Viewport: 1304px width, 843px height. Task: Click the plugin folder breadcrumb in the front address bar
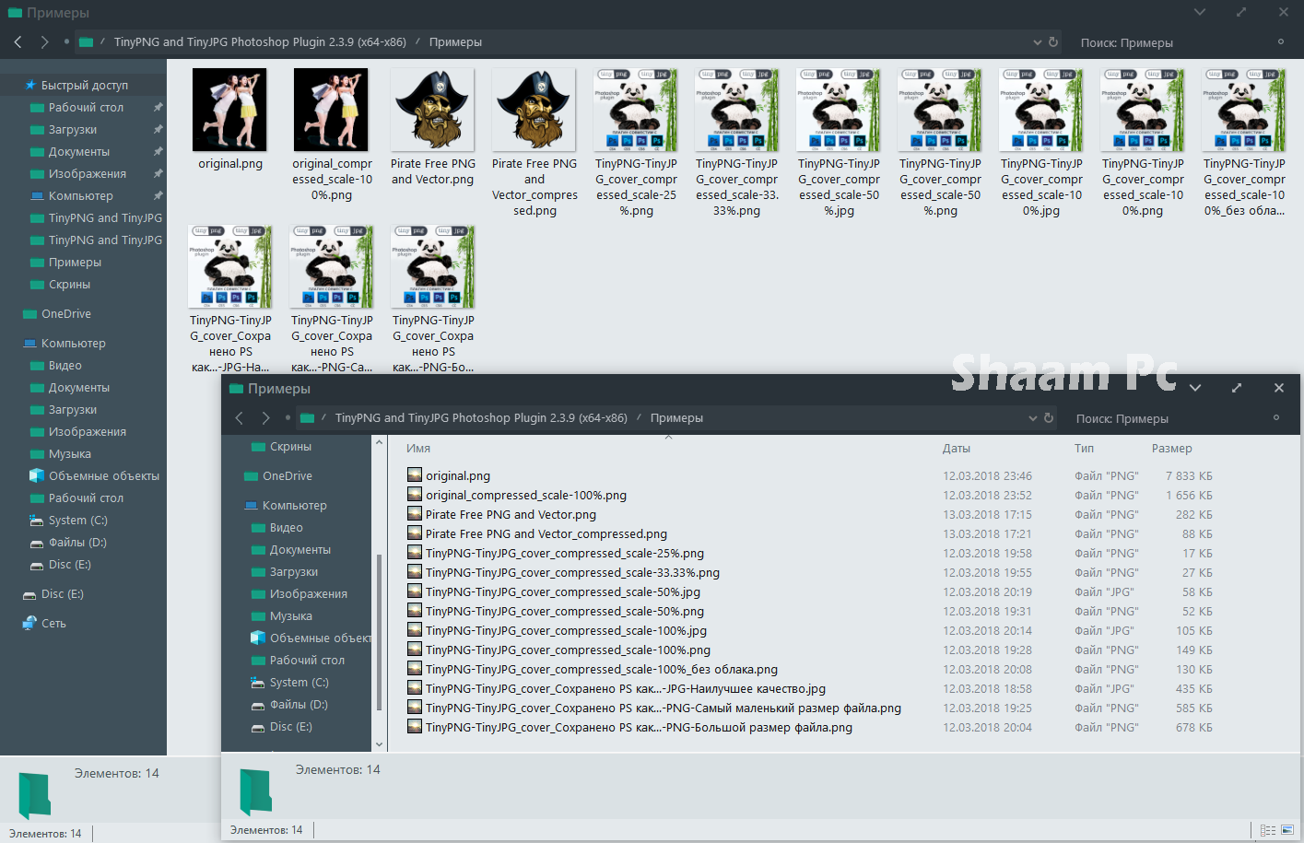click(x=481, y=418)
